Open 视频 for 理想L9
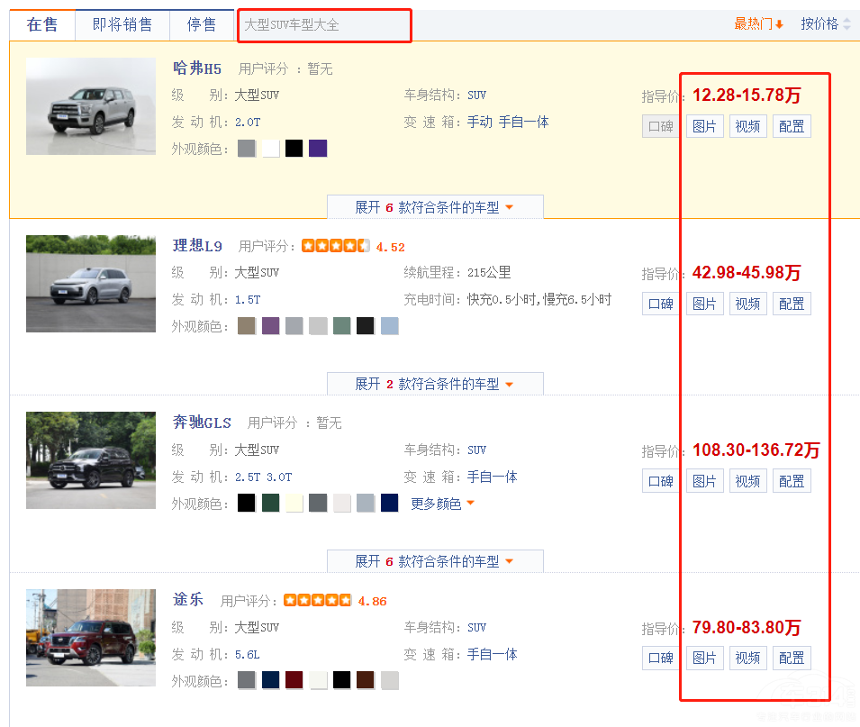This screenshot has width=860, height=727. pyautogui.click(x=747, y=304)
